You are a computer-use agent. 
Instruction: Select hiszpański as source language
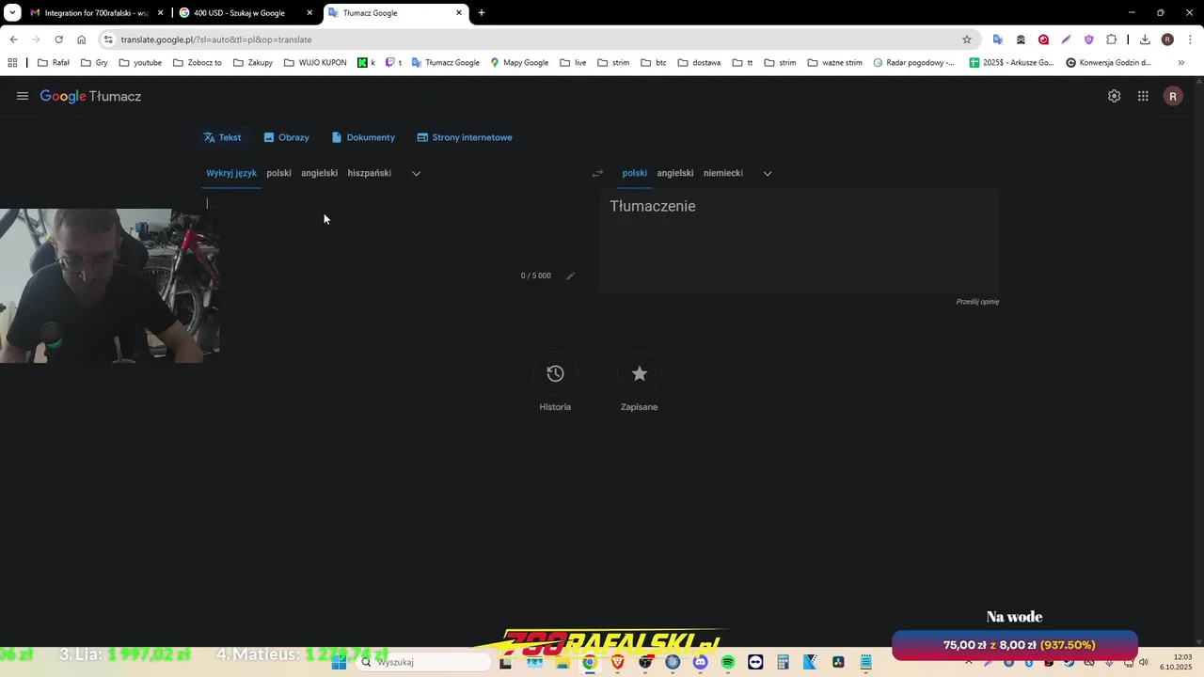(x=369, y=173)
